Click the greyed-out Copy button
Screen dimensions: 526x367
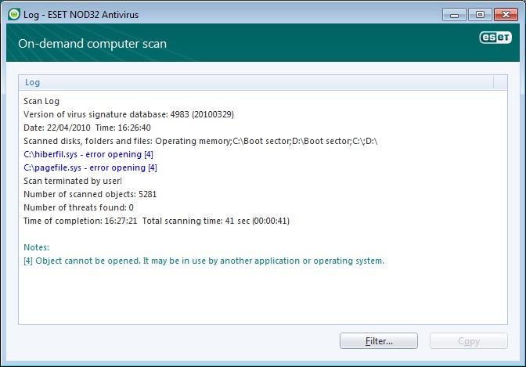[x=469, y=341]
